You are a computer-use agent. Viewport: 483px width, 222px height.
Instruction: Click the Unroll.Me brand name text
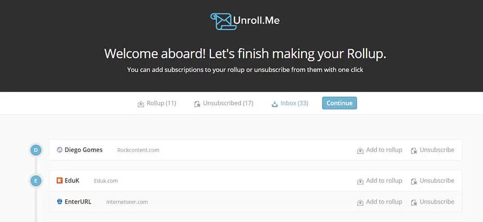point(256,20)
